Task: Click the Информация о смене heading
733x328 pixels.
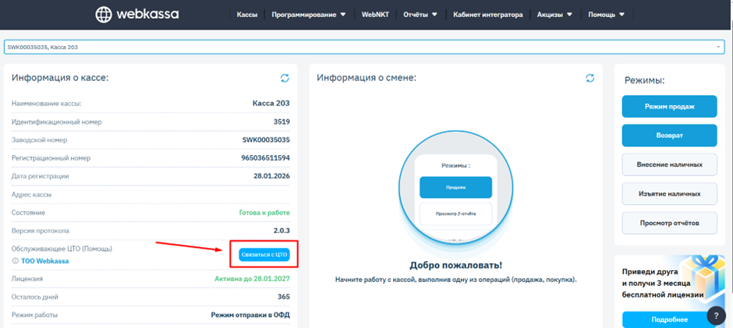Action: pos(366,78)
